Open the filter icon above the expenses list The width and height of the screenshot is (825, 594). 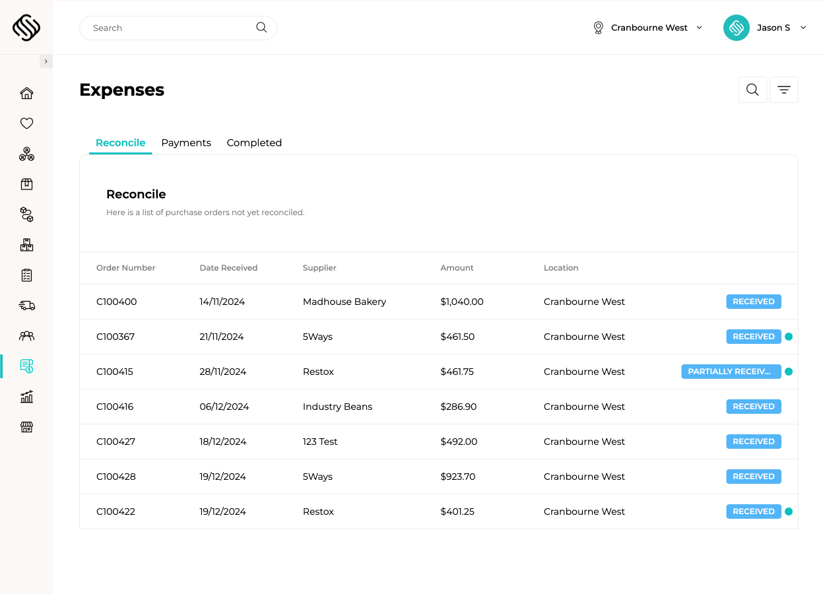click(x=783, y=89)
